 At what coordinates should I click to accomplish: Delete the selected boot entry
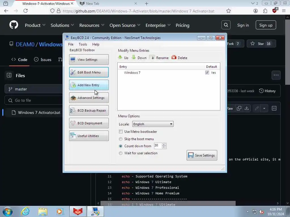click(x=179, y=58)
